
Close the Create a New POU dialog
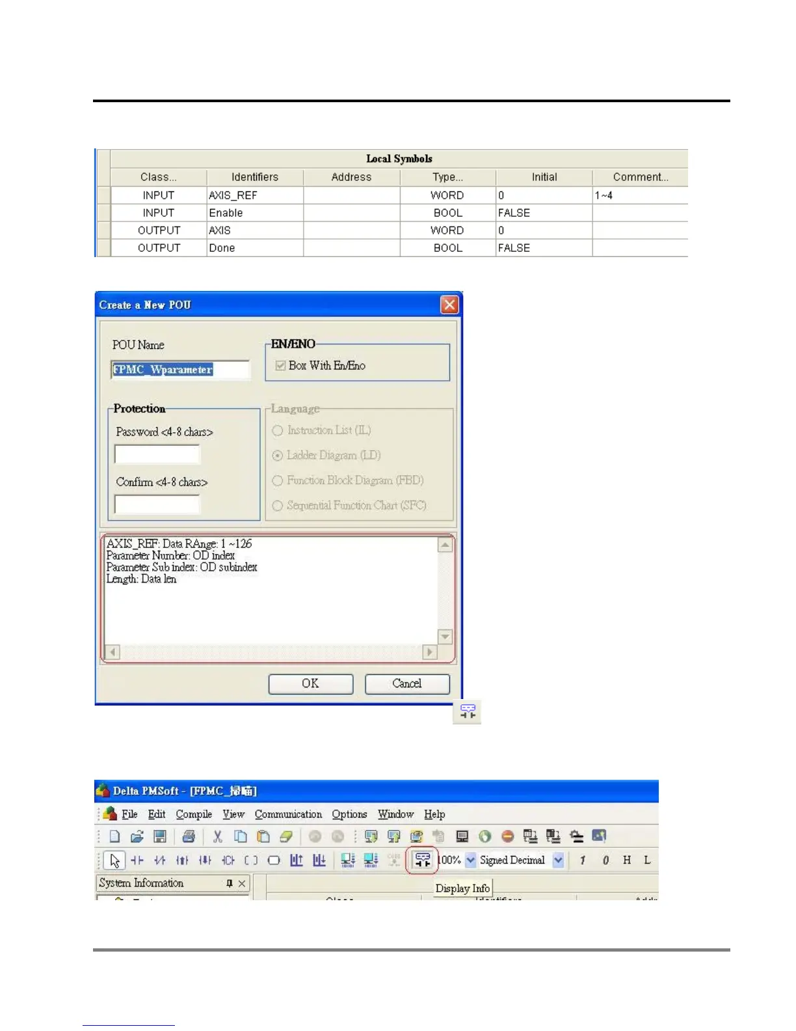click(449, 305)
